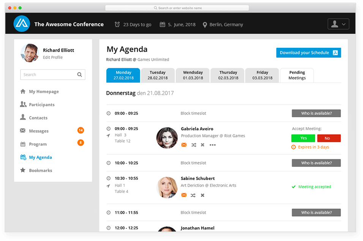The image size is (363, 241).
Task: Click Who is available for 09:00 slot
Action: (x=316, y=113)
